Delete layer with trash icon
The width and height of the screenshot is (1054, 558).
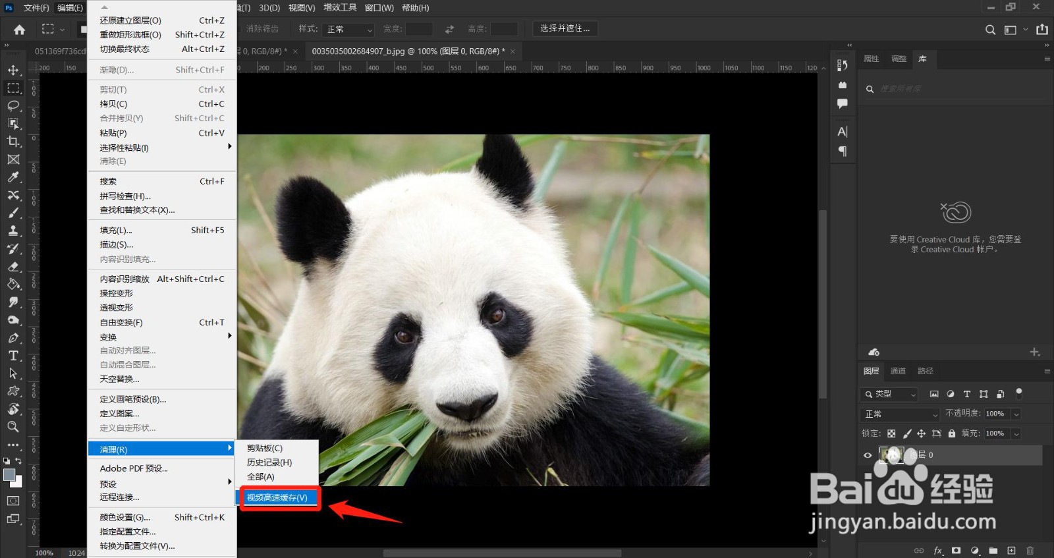point(1030,550)
